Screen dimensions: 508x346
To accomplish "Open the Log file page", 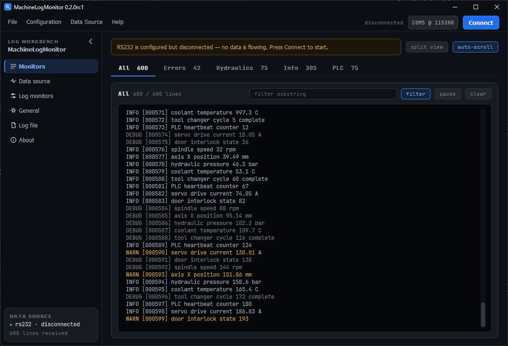I will [x=51, y=125].
